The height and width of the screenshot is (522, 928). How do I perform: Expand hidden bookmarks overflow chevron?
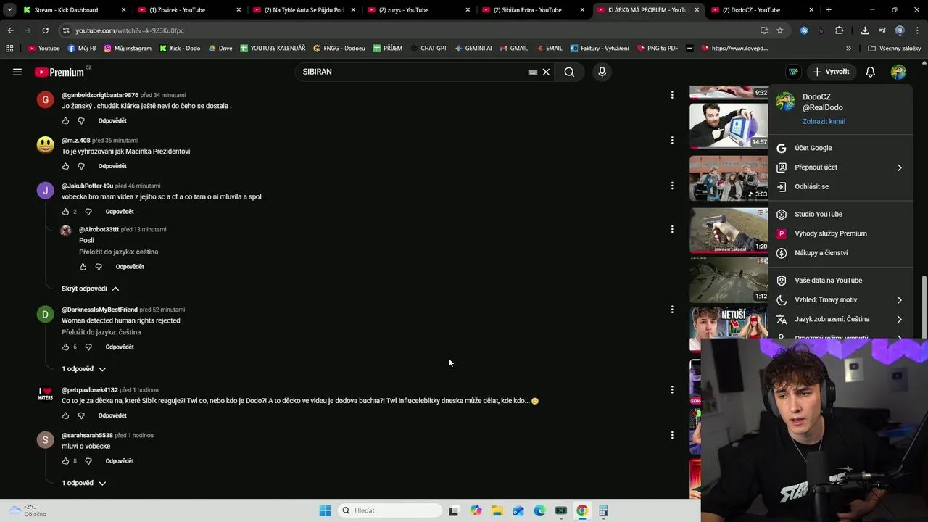pos(848,49)
